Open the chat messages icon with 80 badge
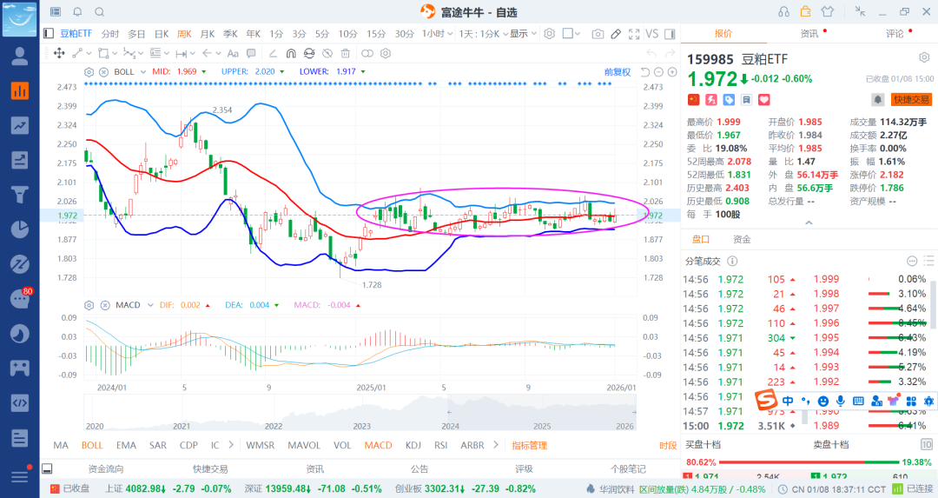This screenshot has width=938, height=498. point(20,298)
